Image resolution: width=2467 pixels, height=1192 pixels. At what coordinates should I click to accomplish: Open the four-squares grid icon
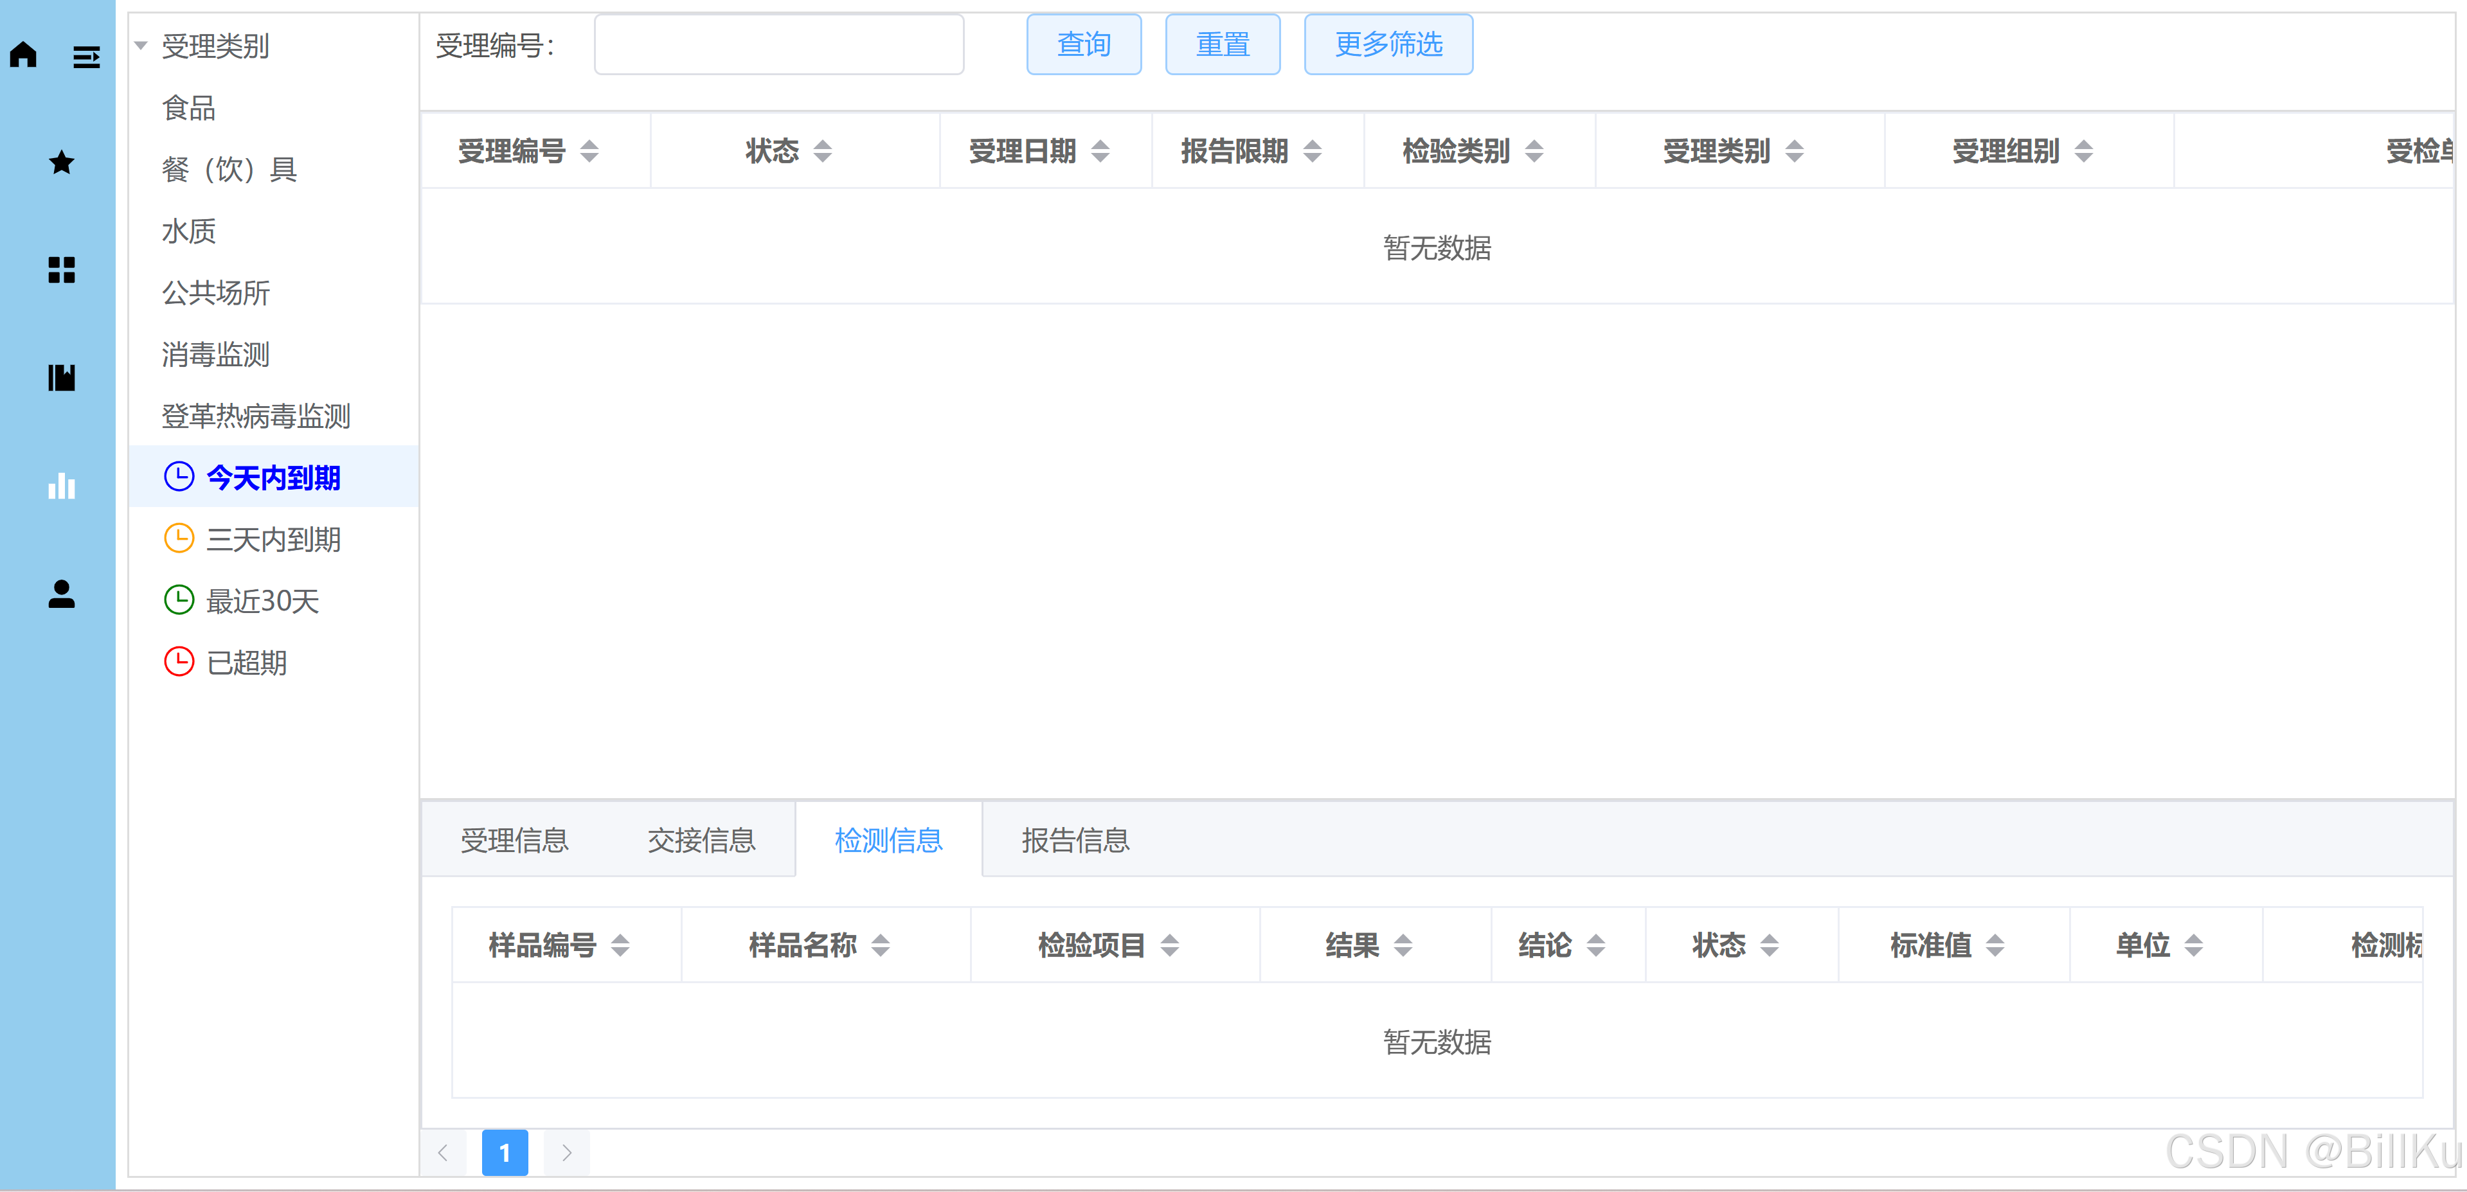[61, 270]
